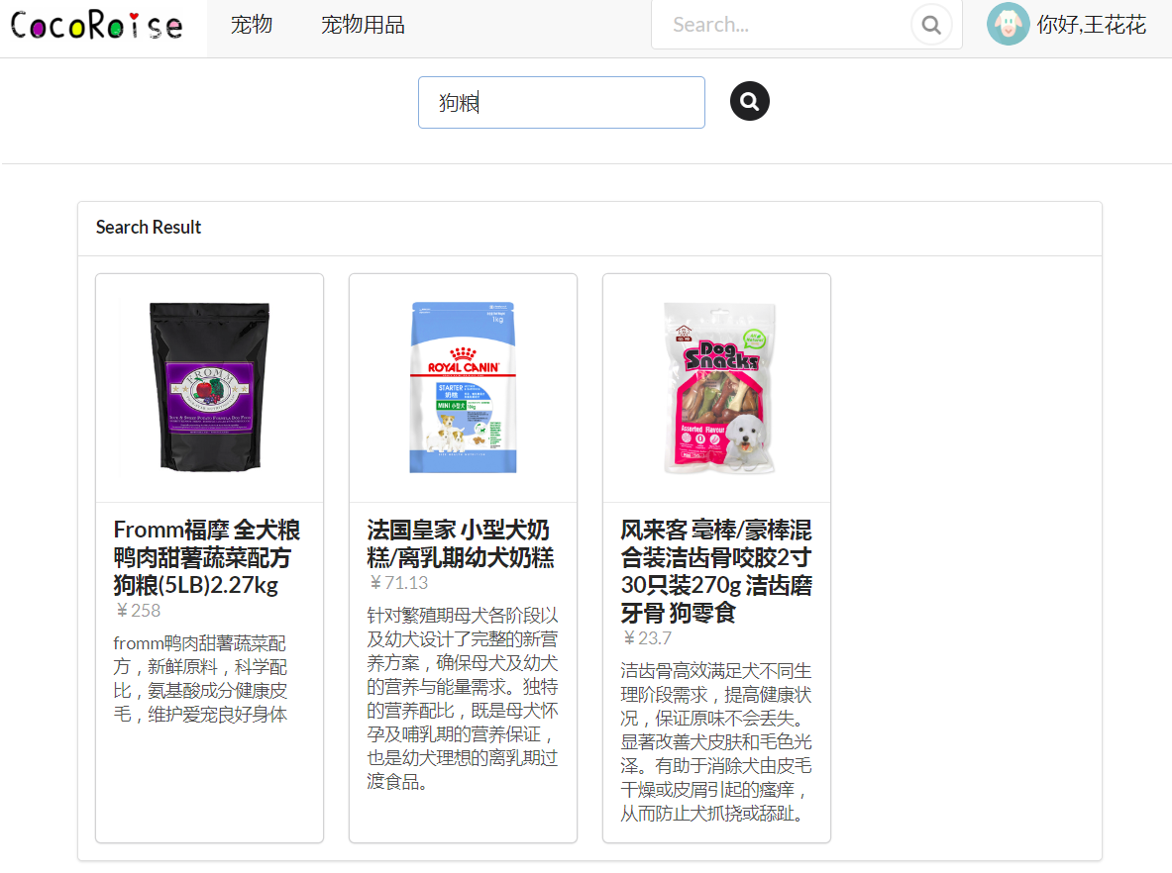
Task: Focus the main search box containing 狗粮
Action: (562, 102)
